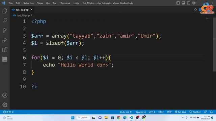Click the VS Code logo in the title bar
This screenshot has width=216, height=121.
click(x=4, y=3)
